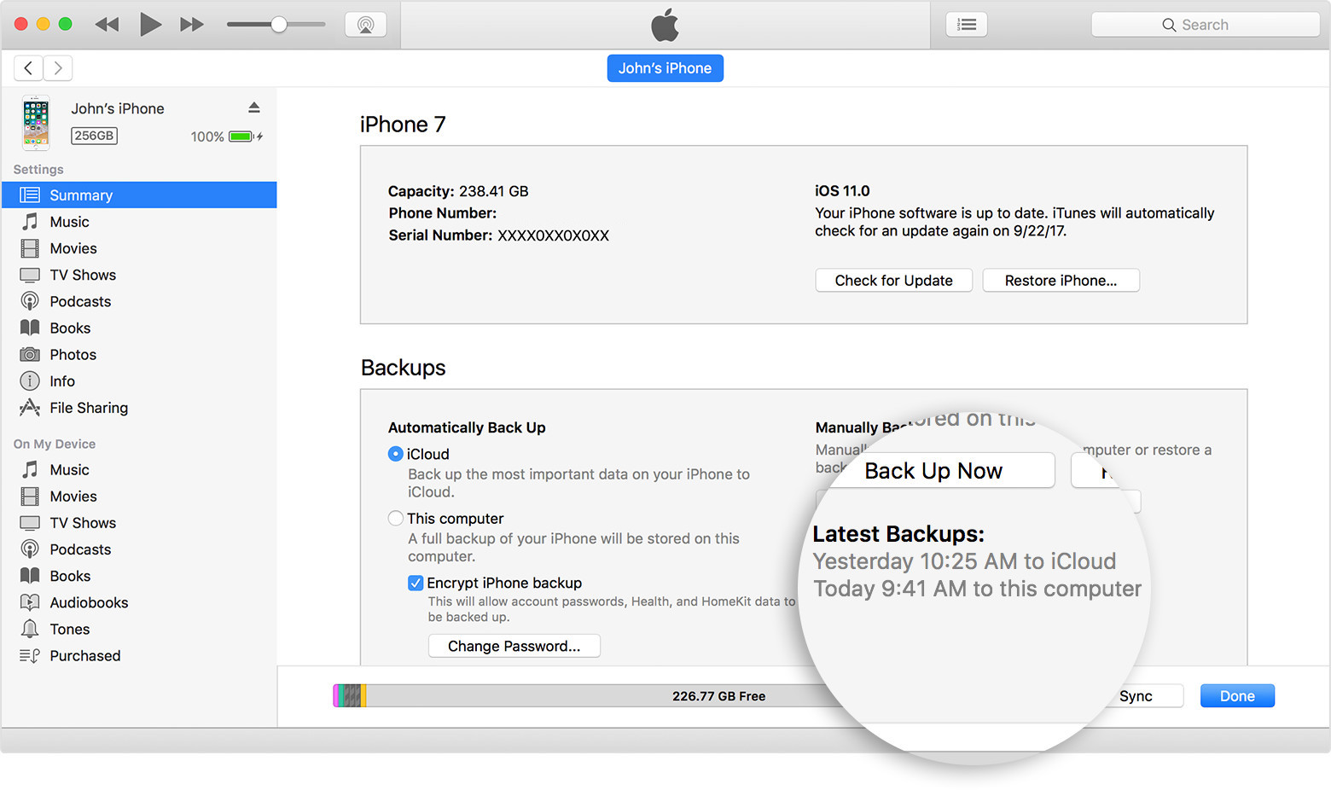Click the iOS 11.0 version text

click(842, 191)
